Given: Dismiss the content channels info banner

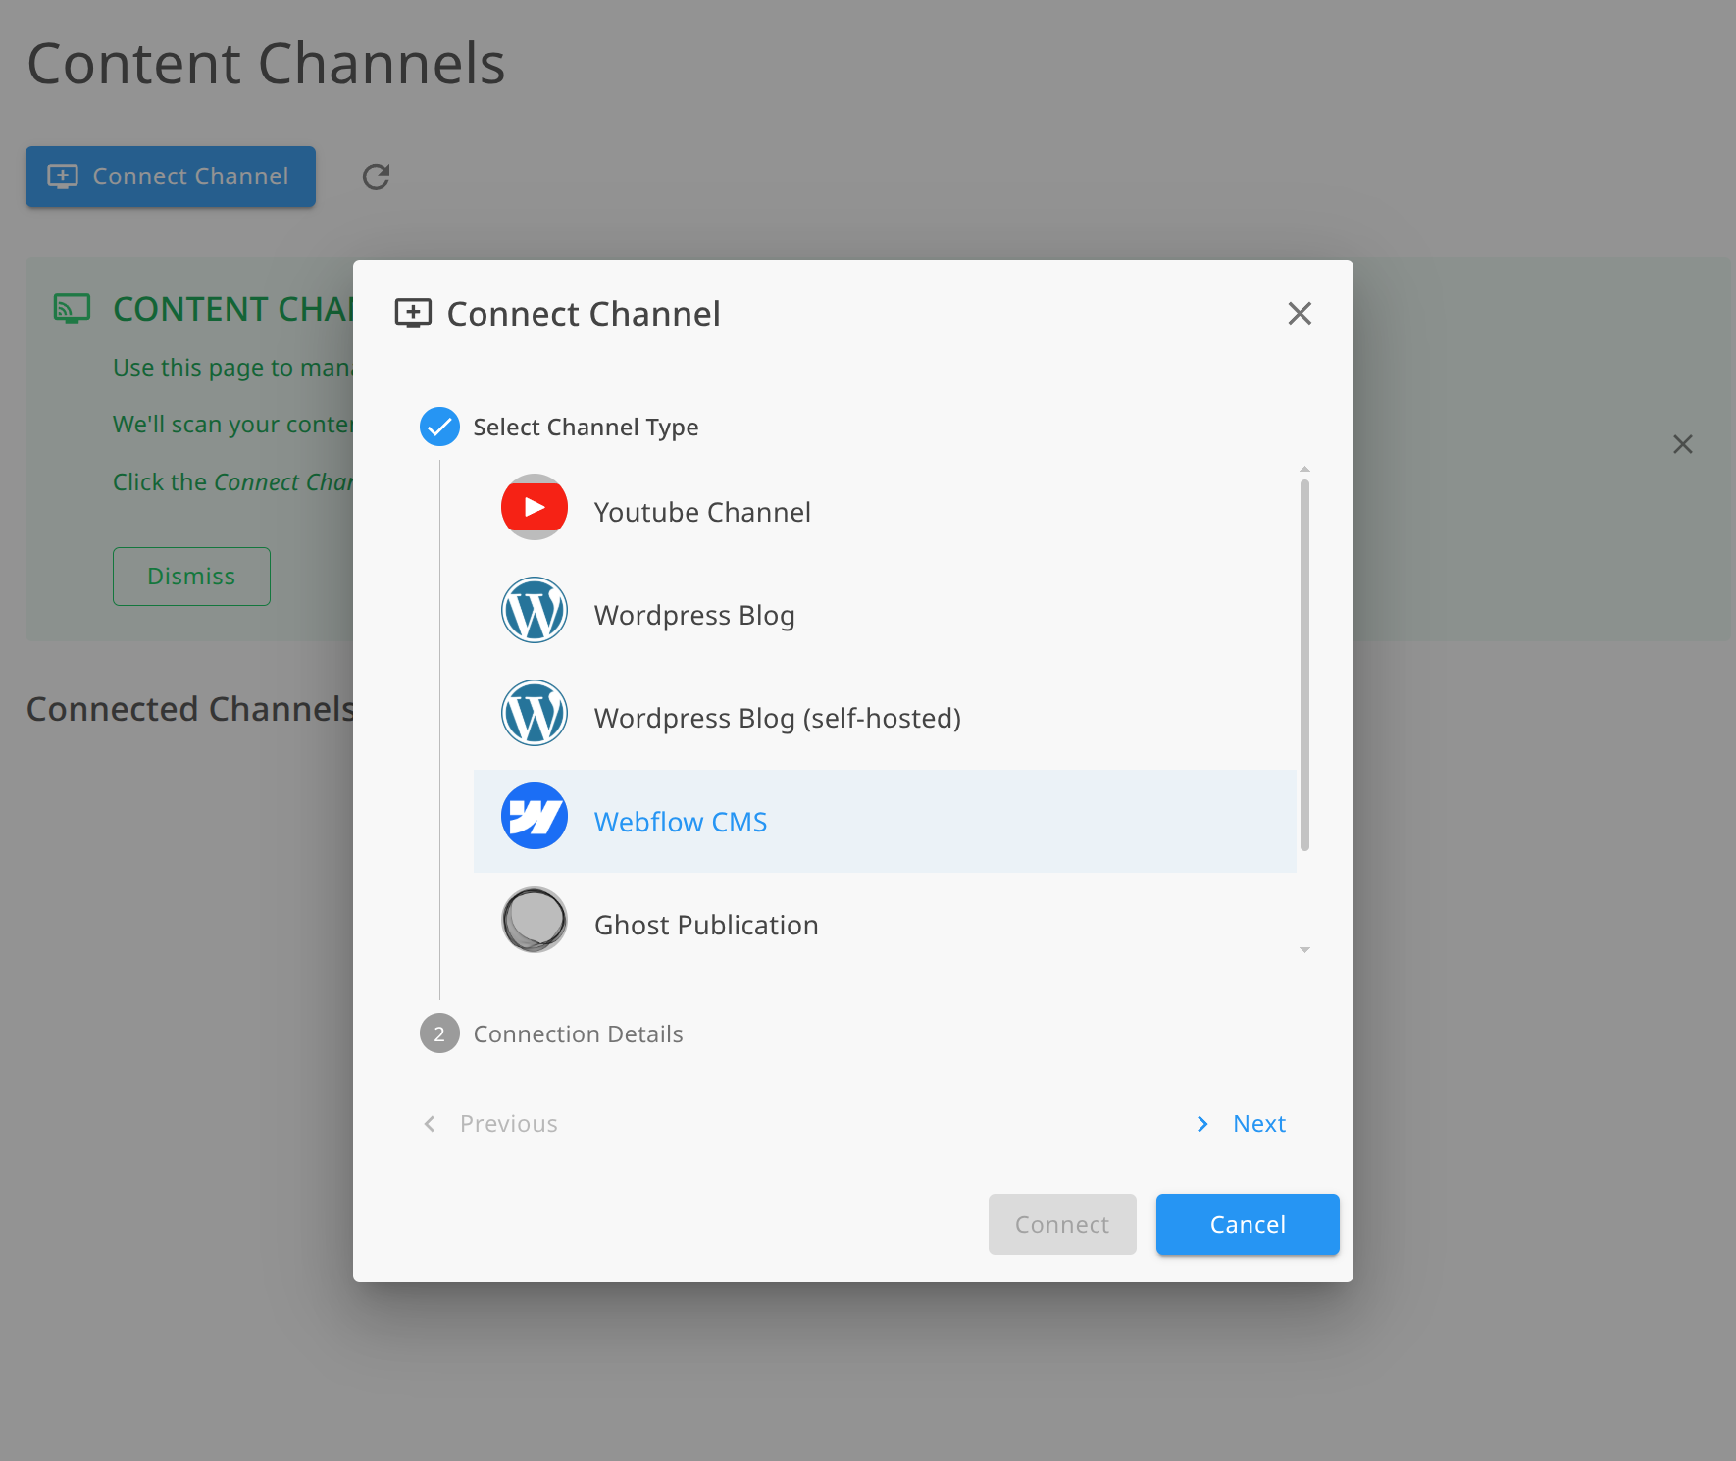Looking at the screenshot, I should [1683, 444].
